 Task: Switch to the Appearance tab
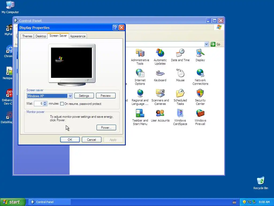pos(78,36)
